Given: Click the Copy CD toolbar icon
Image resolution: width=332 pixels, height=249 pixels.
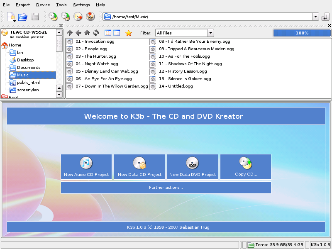Looking at the screenshot, I should click(x=53, y=17).
